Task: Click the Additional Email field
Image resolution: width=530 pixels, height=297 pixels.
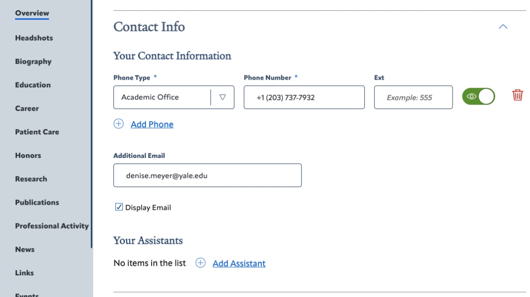Action: [x=207, y=175]
